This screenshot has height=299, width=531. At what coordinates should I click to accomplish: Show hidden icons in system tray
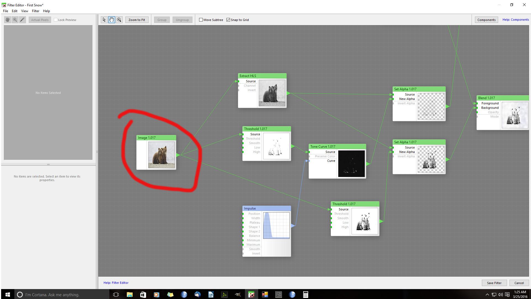(x=487, y=295)
